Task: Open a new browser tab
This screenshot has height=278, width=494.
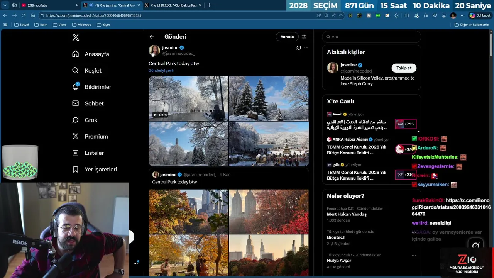Action: point(209,5)
